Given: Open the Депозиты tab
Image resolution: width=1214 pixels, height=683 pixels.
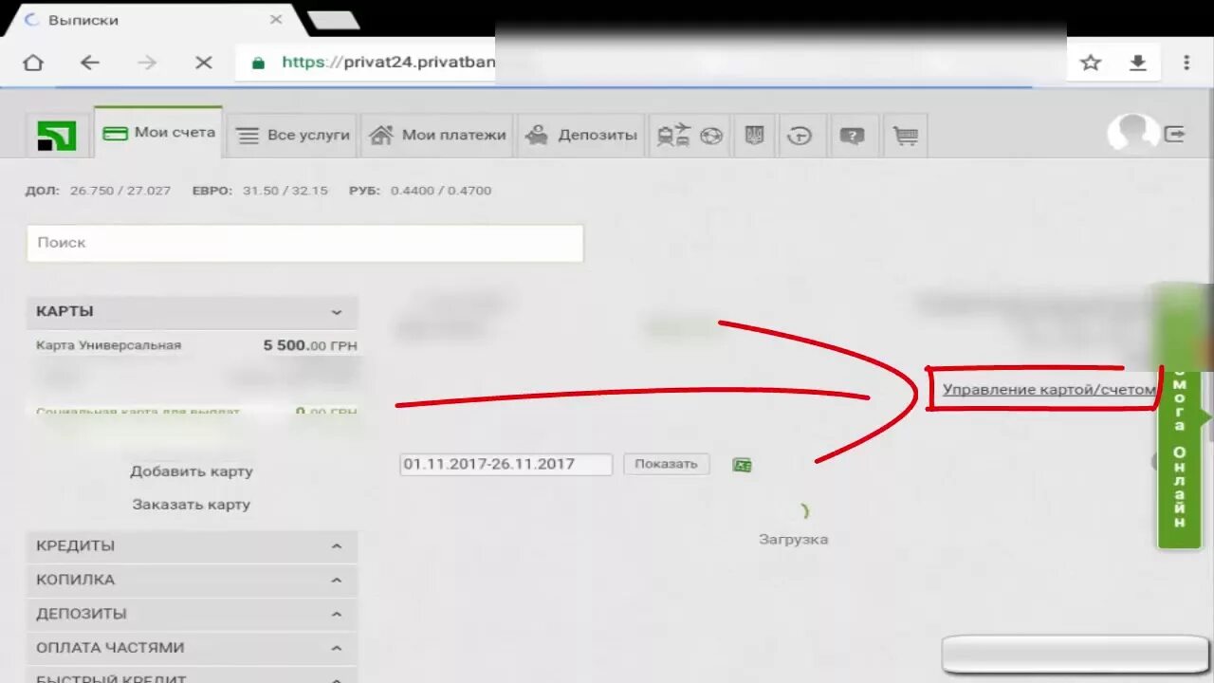Looking at the screenshot, I should click(581, 135).
